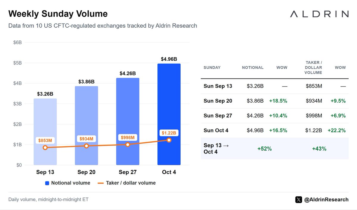Click the Sep 20 x-axis label

click(86, 172)
